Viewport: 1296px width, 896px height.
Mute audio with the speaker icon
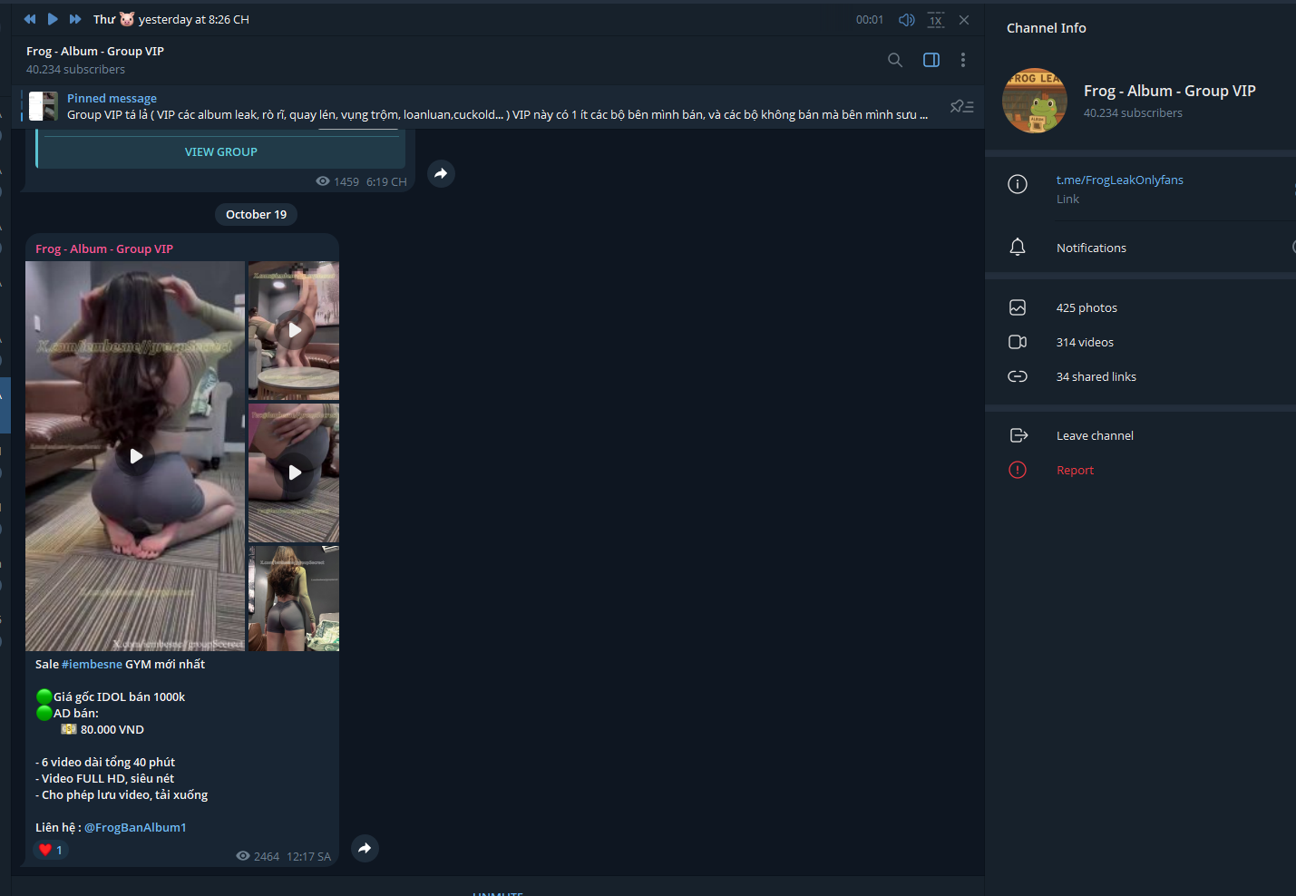pos(905,20)
